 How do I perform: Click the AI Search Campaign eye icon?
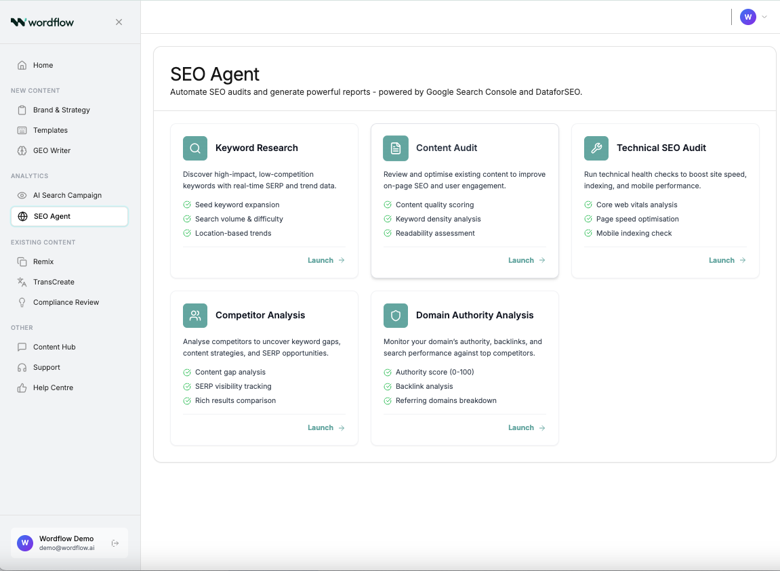point(22,196)
